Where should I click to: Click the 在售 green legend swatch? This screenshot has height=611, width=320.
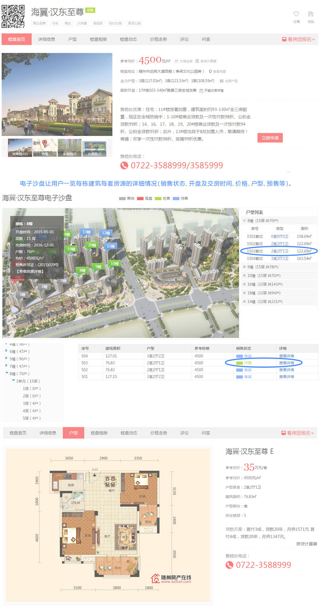point(158,199)
